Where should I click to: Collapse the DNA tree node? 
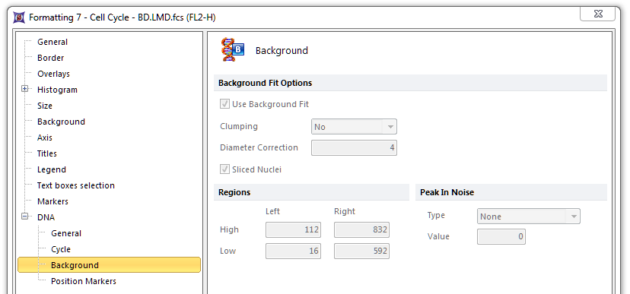pos(25,217)
